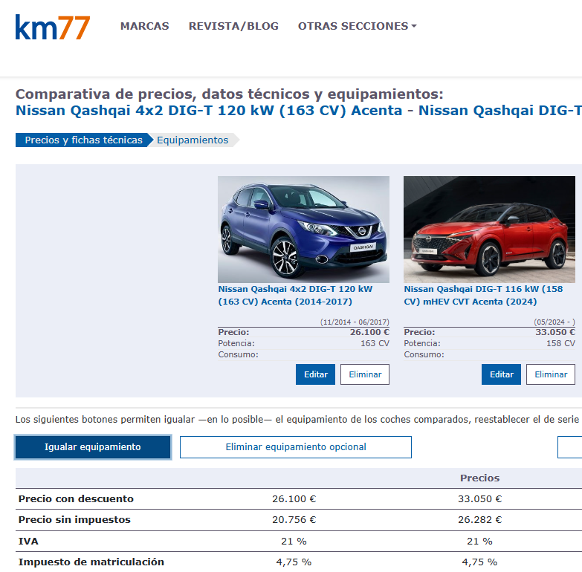Open the km77 logo homepage

coord(52,27)
